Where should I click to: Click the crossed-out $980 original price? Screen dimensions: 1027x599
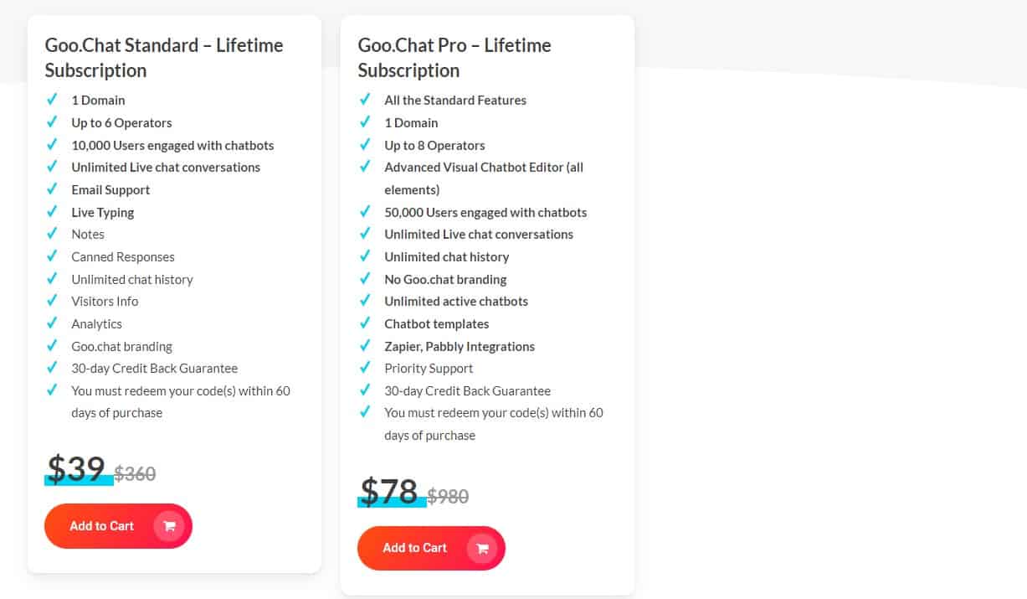pyautogui.click(x=448, y=496)
